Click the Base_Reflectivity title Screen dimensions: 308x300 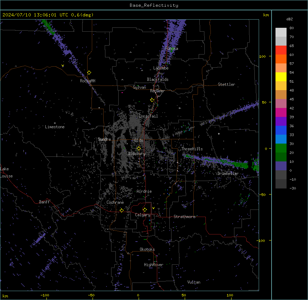154,5
